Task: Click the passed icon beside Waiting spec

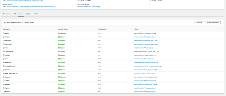Action: [4, 88]
